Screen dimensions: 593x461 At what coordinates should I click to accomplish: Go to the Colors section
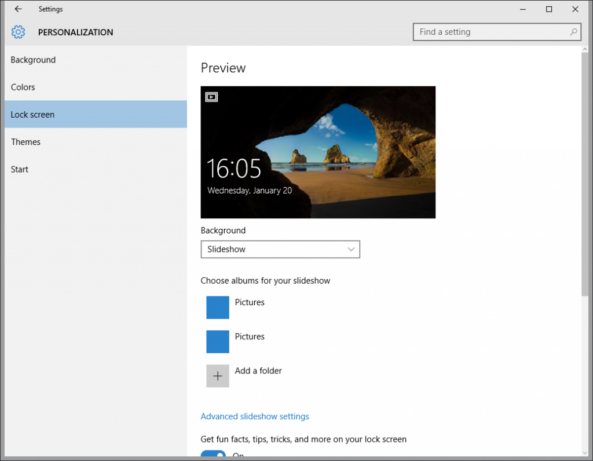(x=23, y=87)
